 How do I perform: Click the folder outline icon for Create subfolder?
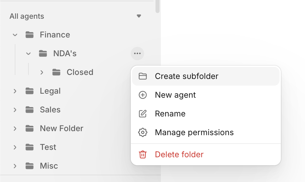(142, 76)
